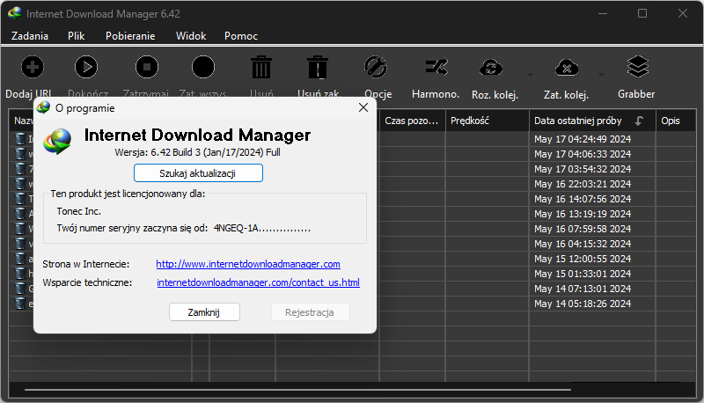Click the Zat. kolej. stop queue icon
Screen dimensions: 704x403
[567, 68]
